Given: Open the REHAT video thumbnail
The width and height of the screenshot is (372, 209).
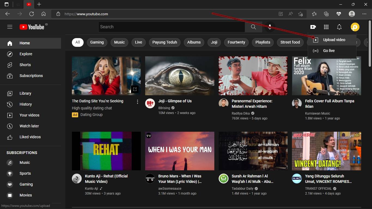Looking at the screenshot, I should coord(106,151).
